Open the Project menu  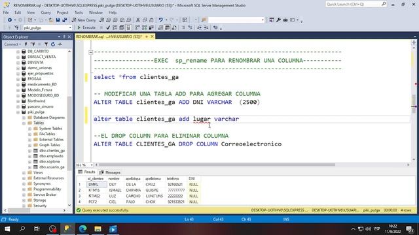point(63,12)
